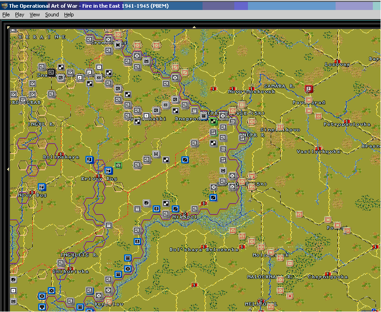Viewport: 381px width, 312px height.
Task: Click the Vasilyikovka objective flag
Action: click(318, 148)
